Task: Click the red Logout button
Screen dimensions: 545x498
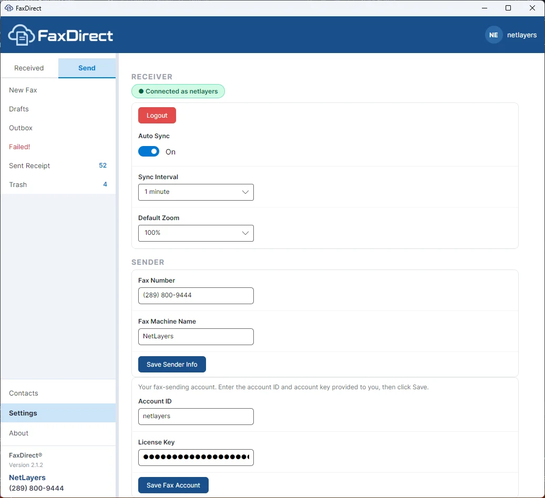Action: pyautogui.click(x=157, y=116)
